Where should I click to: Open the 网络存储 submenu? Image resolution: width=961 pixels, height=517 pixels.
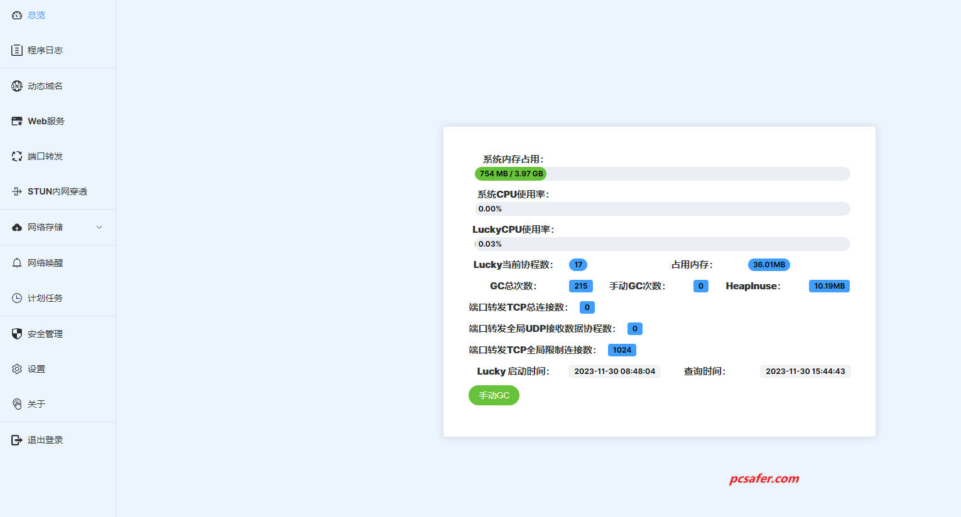(45, 227)
